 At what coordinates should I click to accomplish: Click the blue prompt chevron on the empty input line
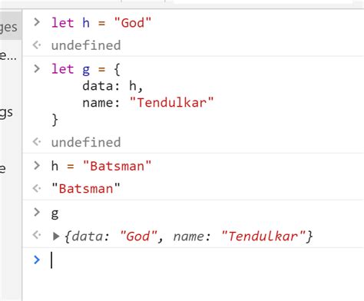[37, 260]
